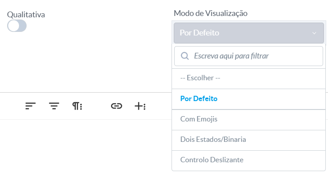
Task: Click the white knob of Qualitativa switch
Action: (x=13, y=26)
